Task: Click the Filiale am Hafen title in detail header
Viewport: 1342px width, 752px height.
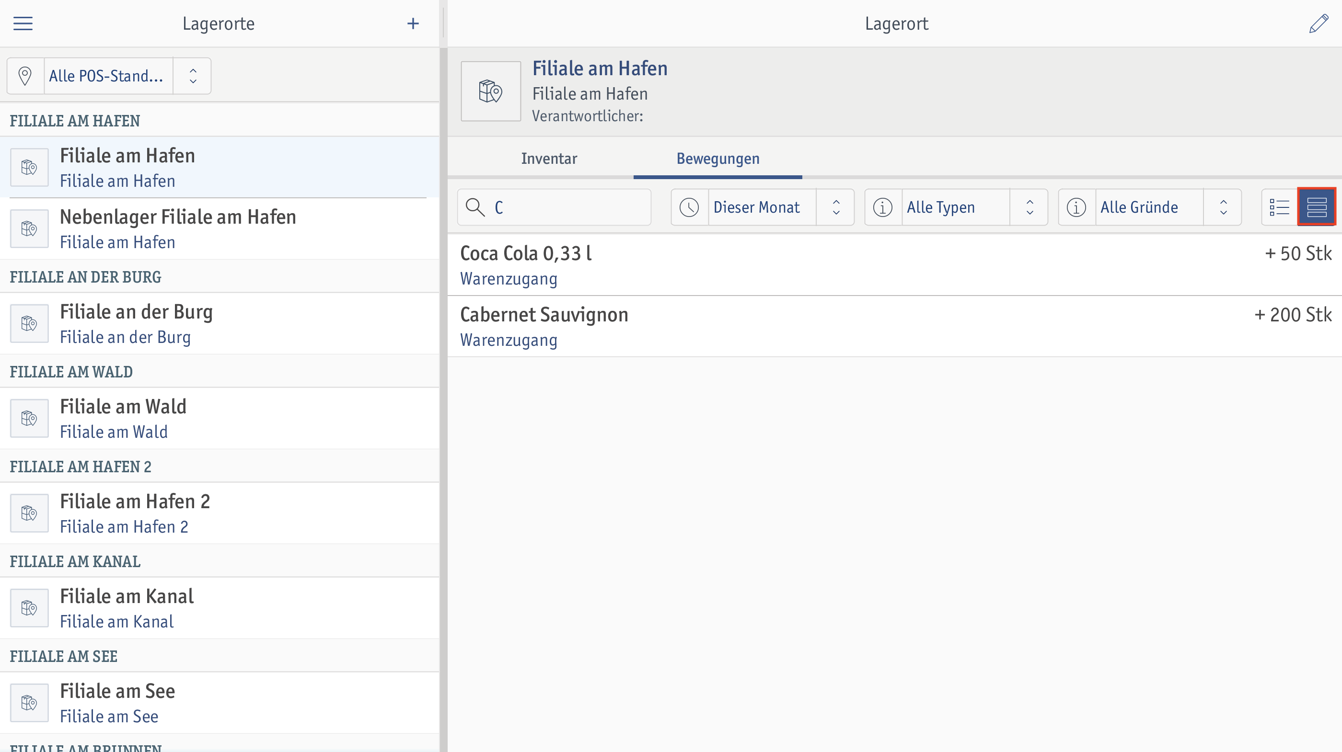Action: (600, 68)
